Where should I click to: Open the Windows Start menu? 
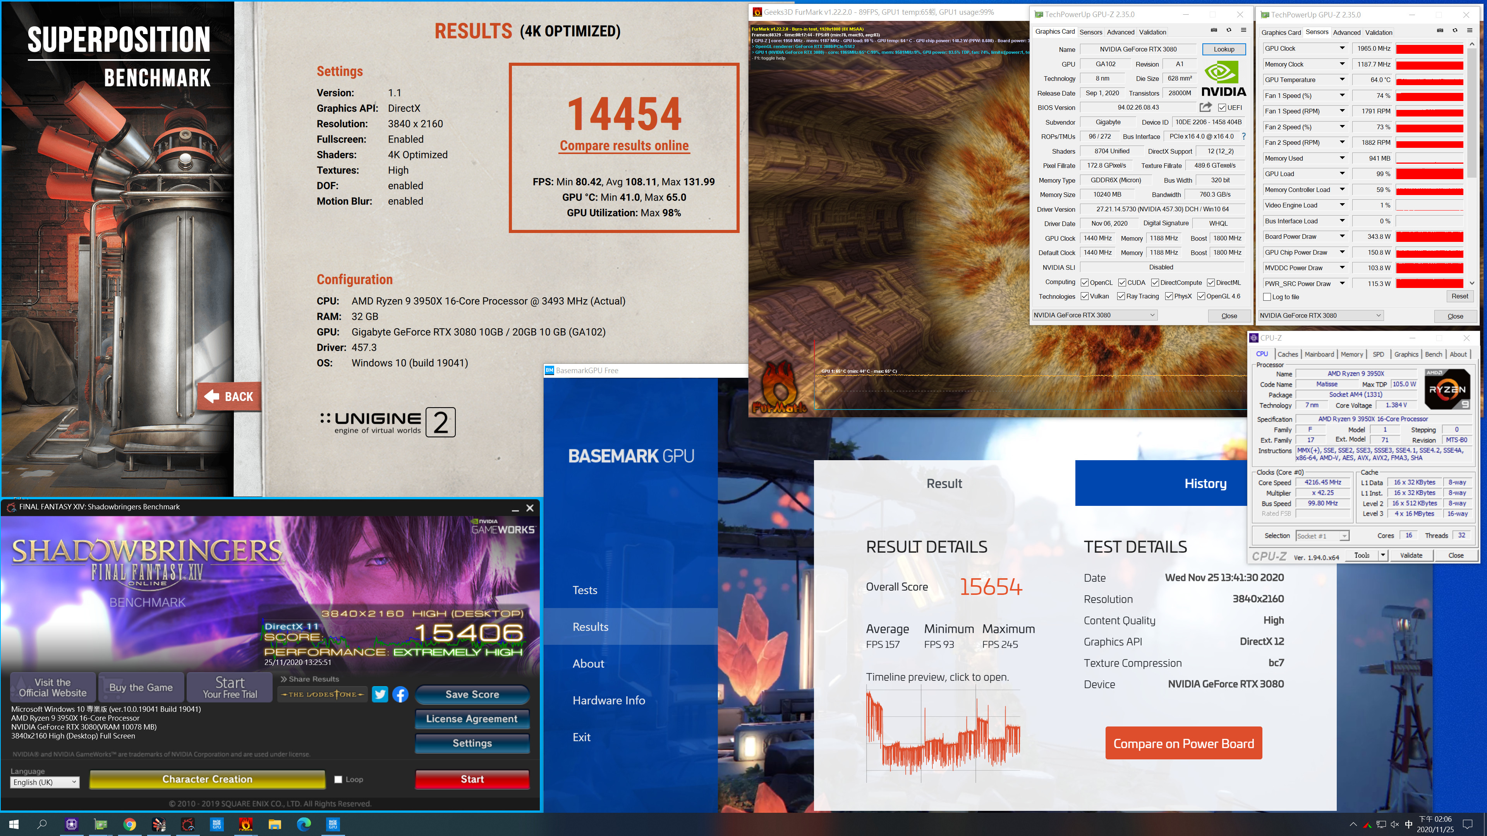(x=14, y=824)
